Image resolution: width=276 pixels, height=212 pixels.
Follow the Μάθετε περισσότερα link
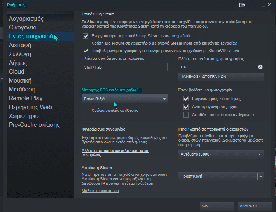pyautogui.click(x=100, y=191)
